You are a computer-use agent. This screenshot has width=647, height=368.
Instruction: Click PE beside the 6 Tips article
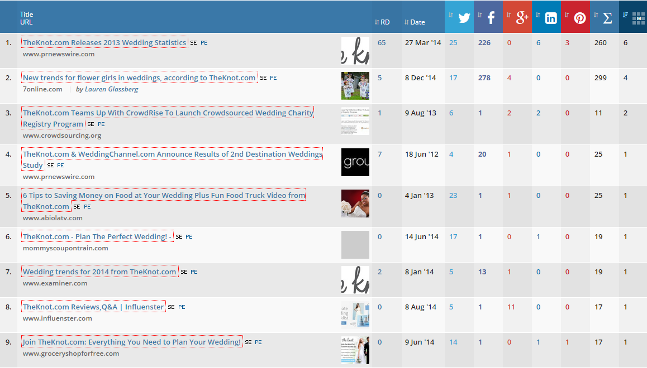88,207
